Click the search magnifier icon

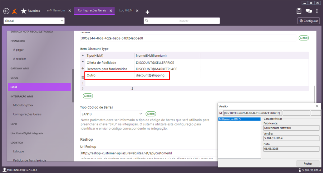tap(147, 21)
